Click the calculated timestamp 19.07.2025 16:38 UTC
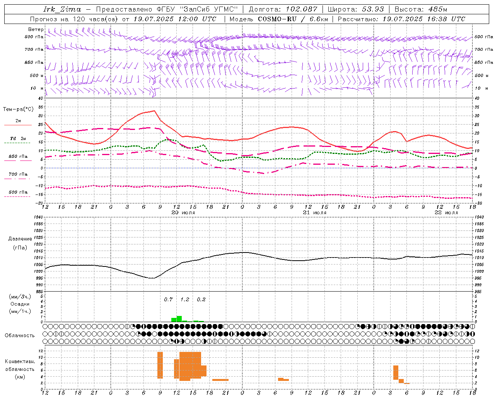 click(424, 19)
